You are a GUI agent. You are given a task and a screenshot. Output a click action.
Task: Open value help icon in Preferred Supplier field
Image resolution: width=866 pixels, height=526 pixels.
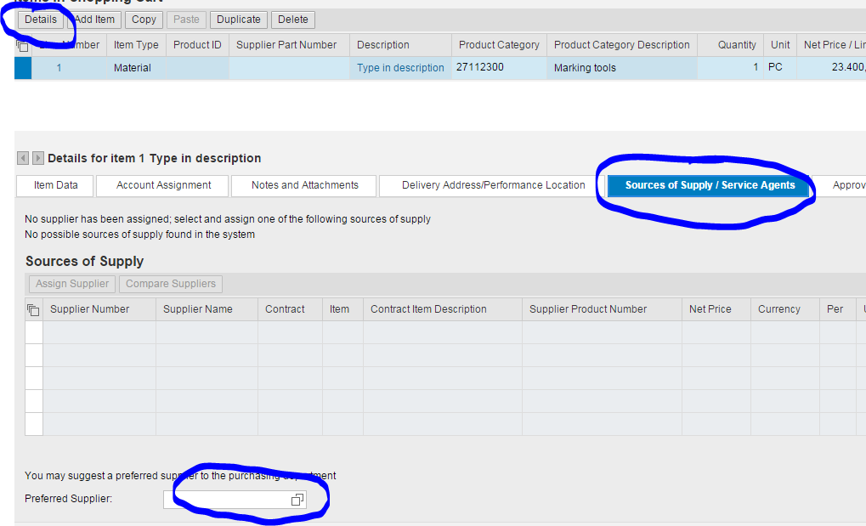click(x=297, y=500)
